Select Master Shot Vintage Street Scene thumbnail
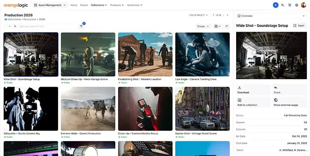 click(x=202, y=109)
